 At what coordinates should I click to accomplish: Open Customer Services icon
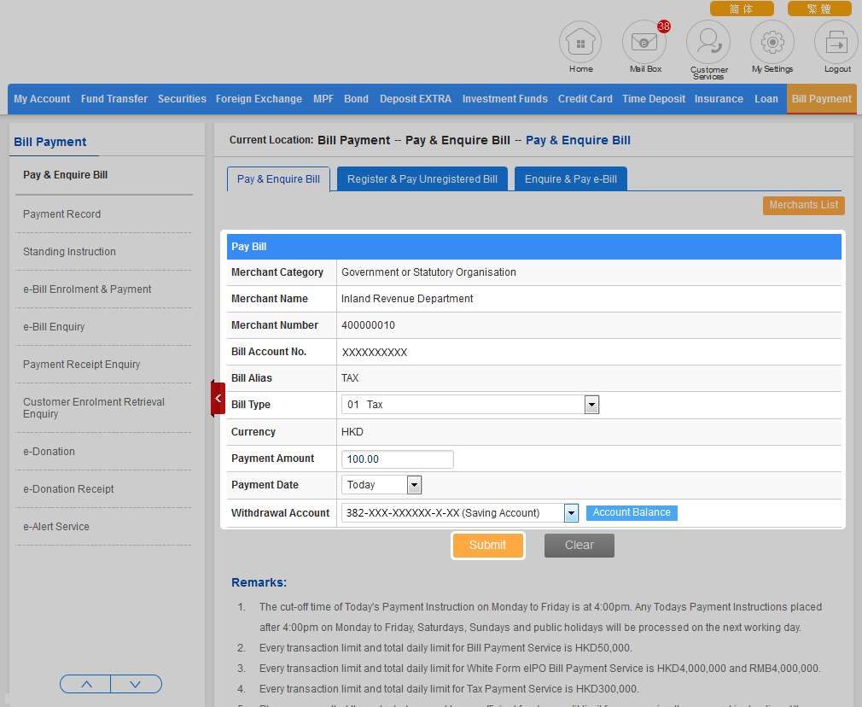click(x=708, y=43)
